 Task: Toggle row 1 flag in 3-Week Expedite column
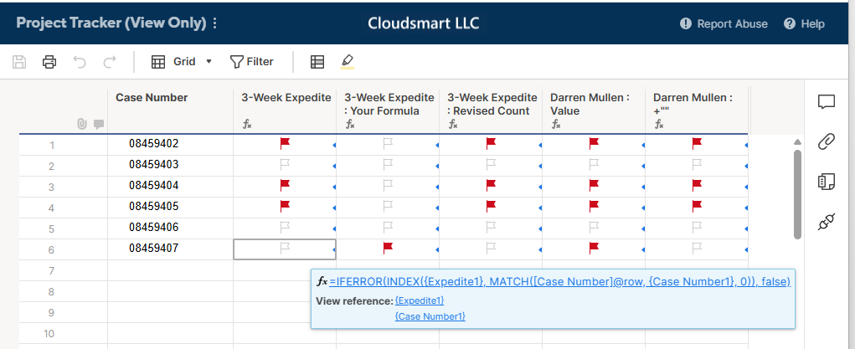click(x=285, y=143)
